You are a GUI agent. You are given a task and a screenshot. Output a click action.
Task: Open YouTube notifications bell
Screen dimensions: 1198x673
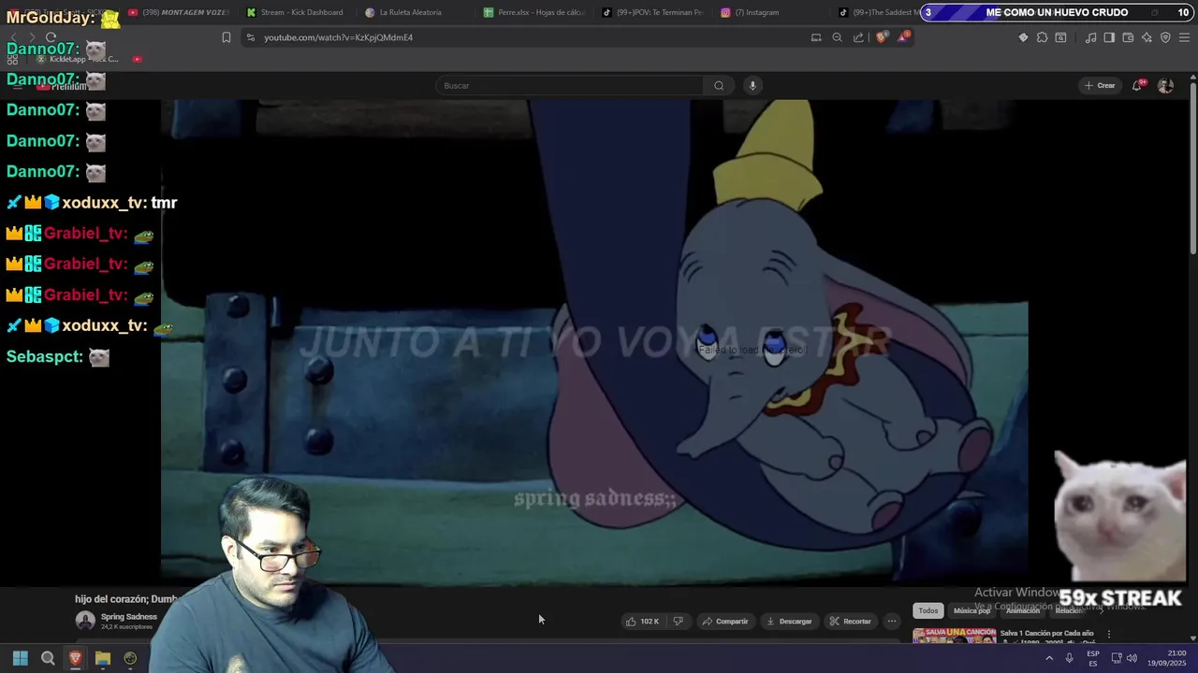click(x=1137, y=85)
